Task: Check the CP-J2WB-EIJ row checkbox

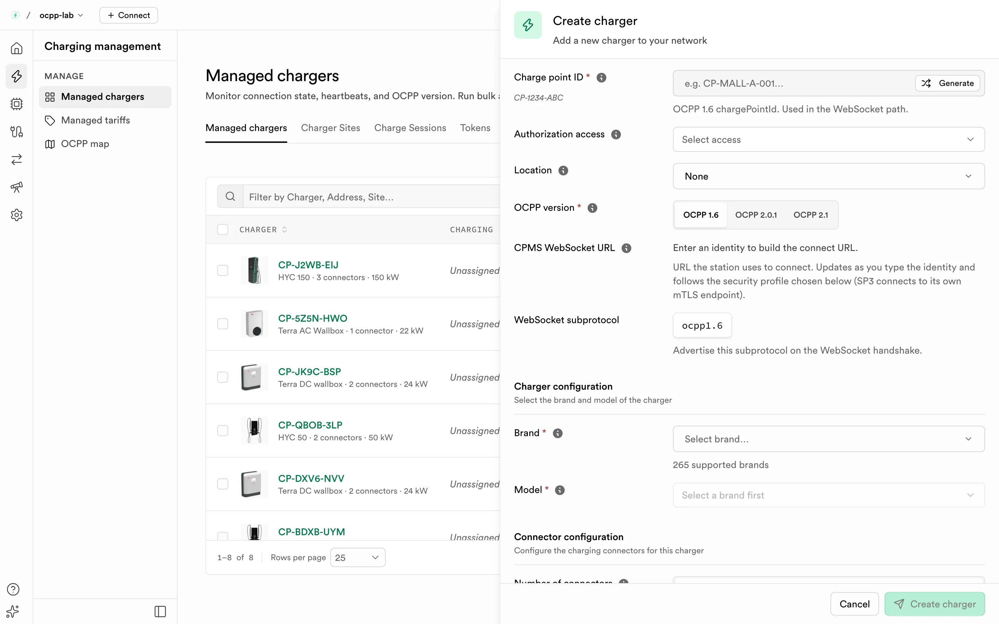Action: (x=223, y=270)
